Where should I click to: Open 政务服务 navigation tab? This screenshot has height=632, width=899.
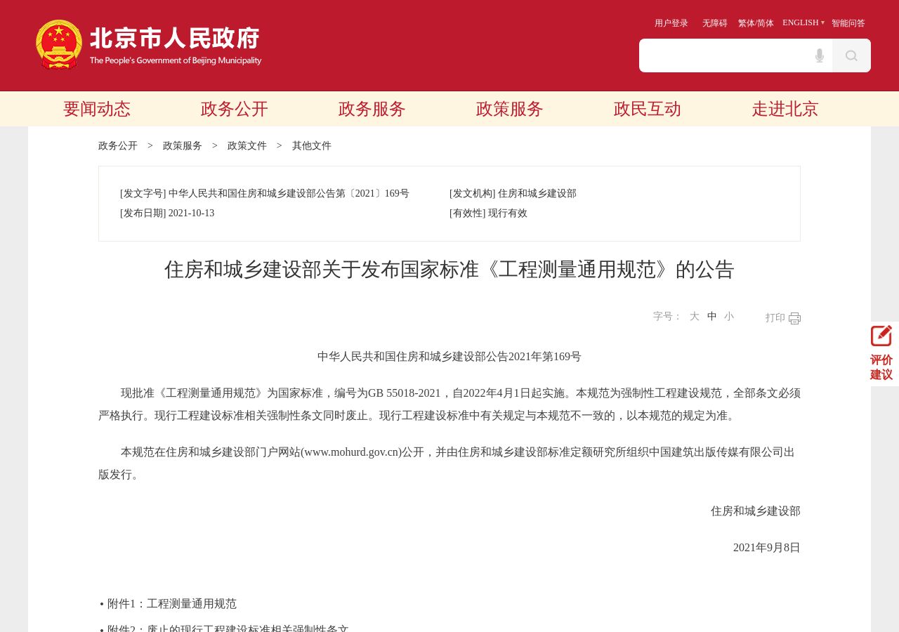[372, 109]
